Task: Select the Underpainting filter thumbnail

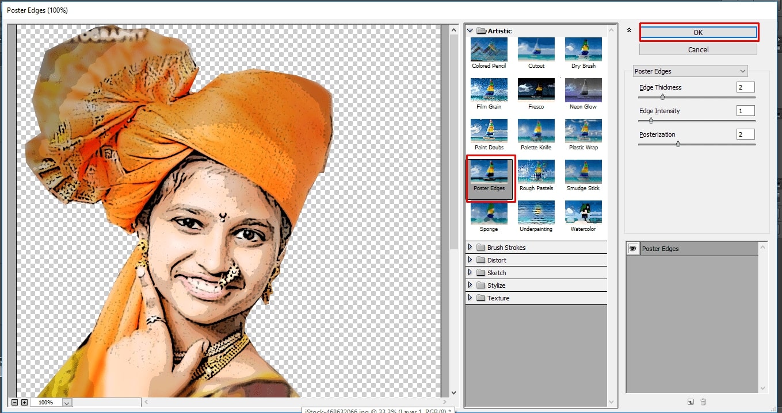Action: [x=536, y=213]
